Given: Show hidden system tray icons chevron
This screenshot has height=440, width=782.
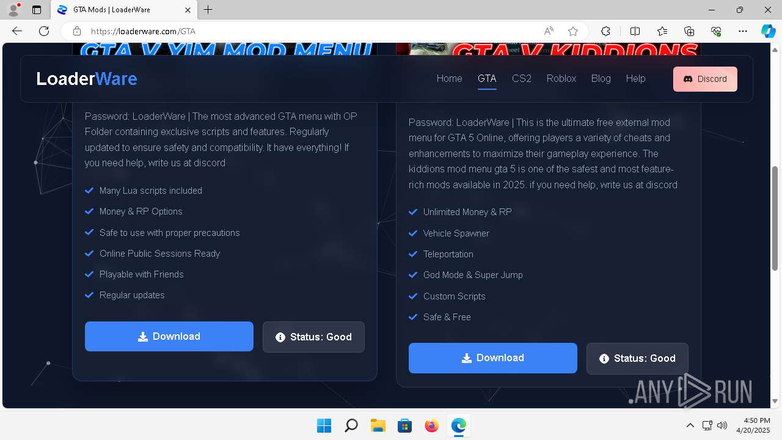Looking at the screenshot, I should [690, 425].
